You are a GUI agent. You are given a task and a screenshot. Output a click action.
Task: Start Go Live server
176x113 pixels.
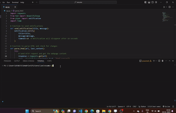coord(166,107)
